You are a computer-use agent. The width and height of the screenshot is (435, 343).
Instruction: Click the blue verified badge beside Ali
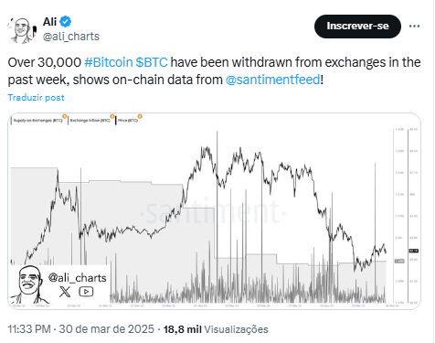(x=65, y=22)
